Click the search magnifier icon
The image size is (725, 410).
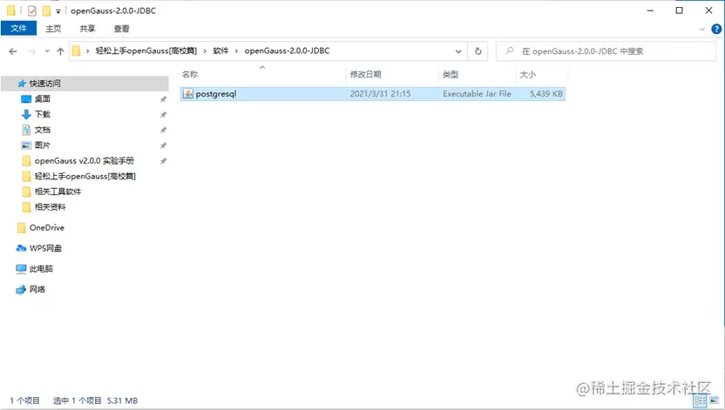click(x=509, y=50)
